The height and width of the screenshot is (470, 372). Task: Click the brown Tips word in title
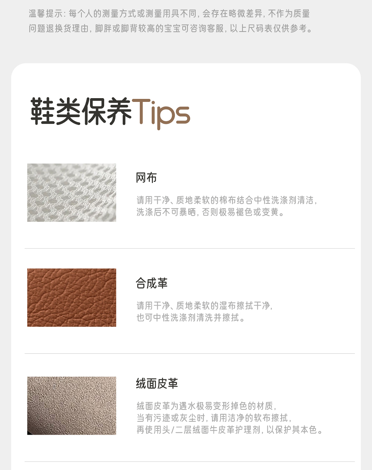point(161,113)
